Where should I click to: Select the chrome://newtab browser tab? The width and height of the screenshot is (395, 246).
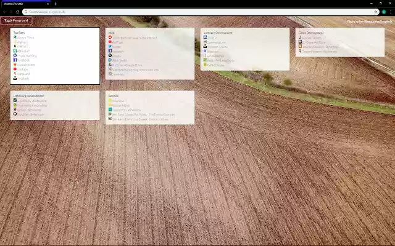tap(25, 4)
